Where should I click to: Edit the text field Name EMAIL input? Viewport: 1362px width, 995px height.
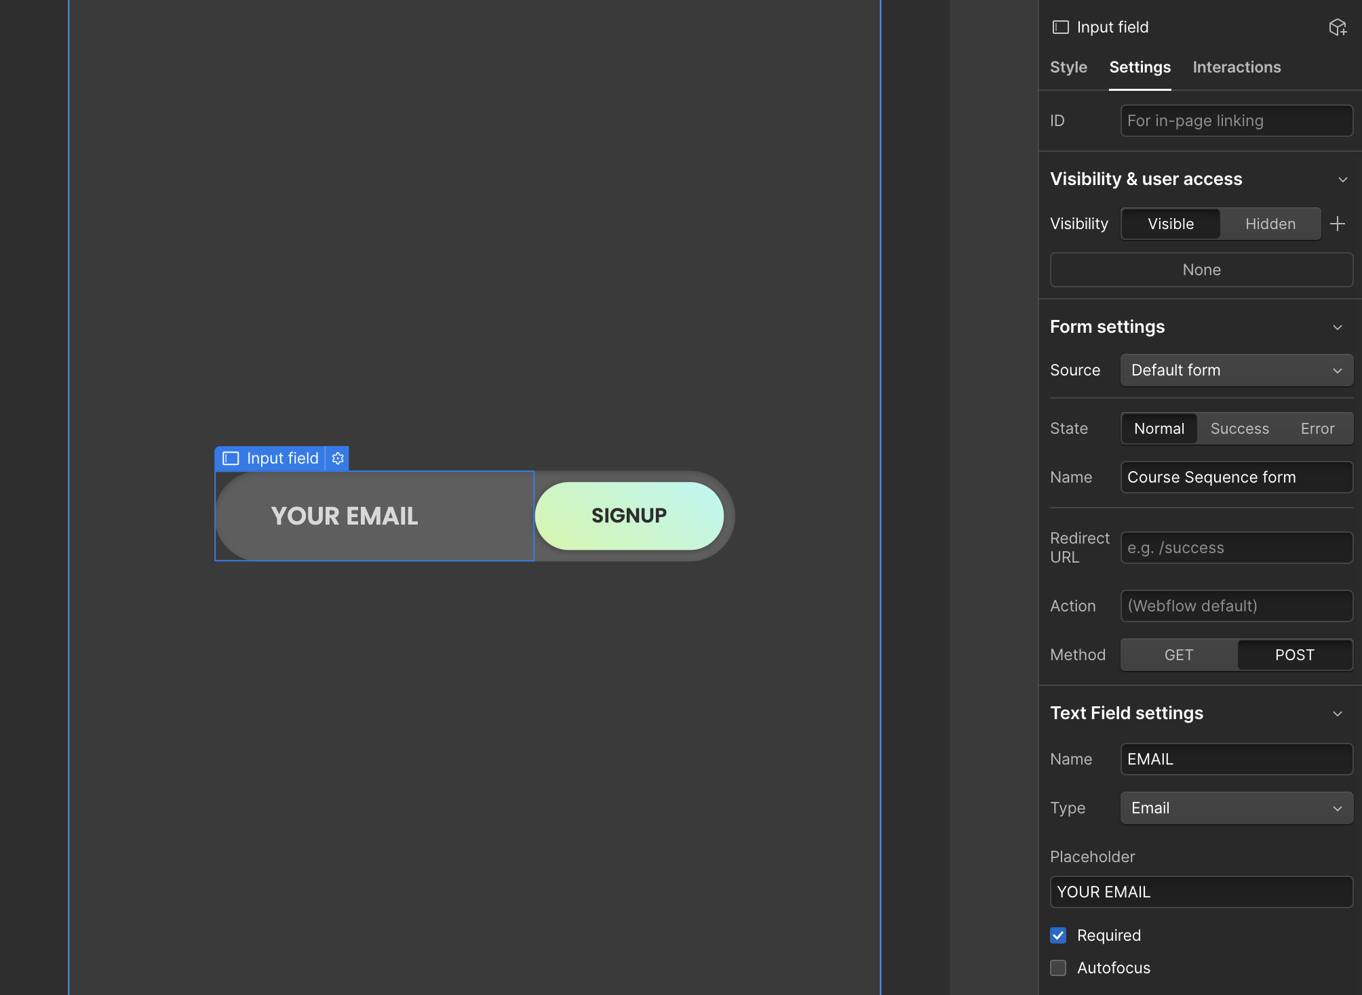click(x=1237, y=759)
